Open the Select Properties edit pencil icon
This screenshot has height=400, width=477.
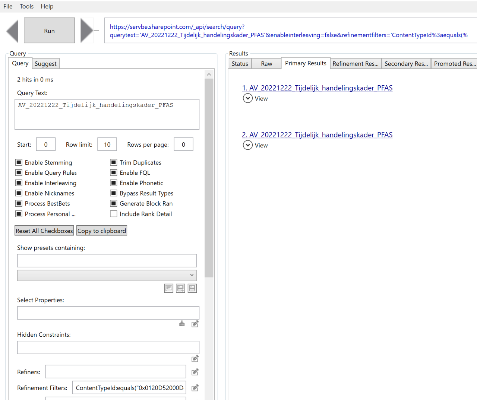click(195, 324)
